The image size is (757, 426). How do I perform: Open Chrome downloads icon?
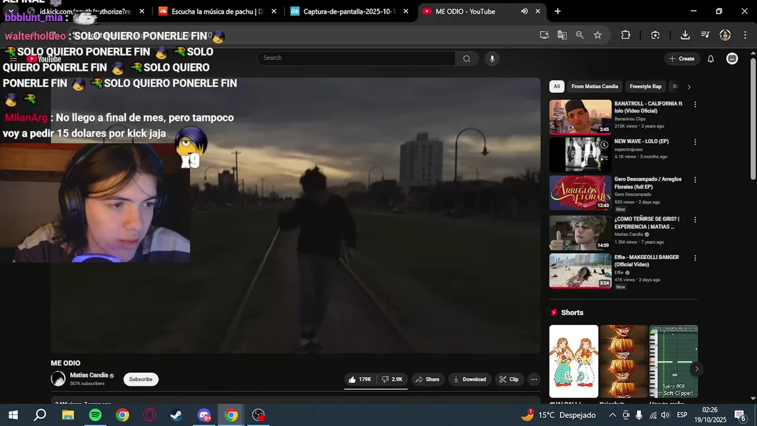click(x=685, y=35)
